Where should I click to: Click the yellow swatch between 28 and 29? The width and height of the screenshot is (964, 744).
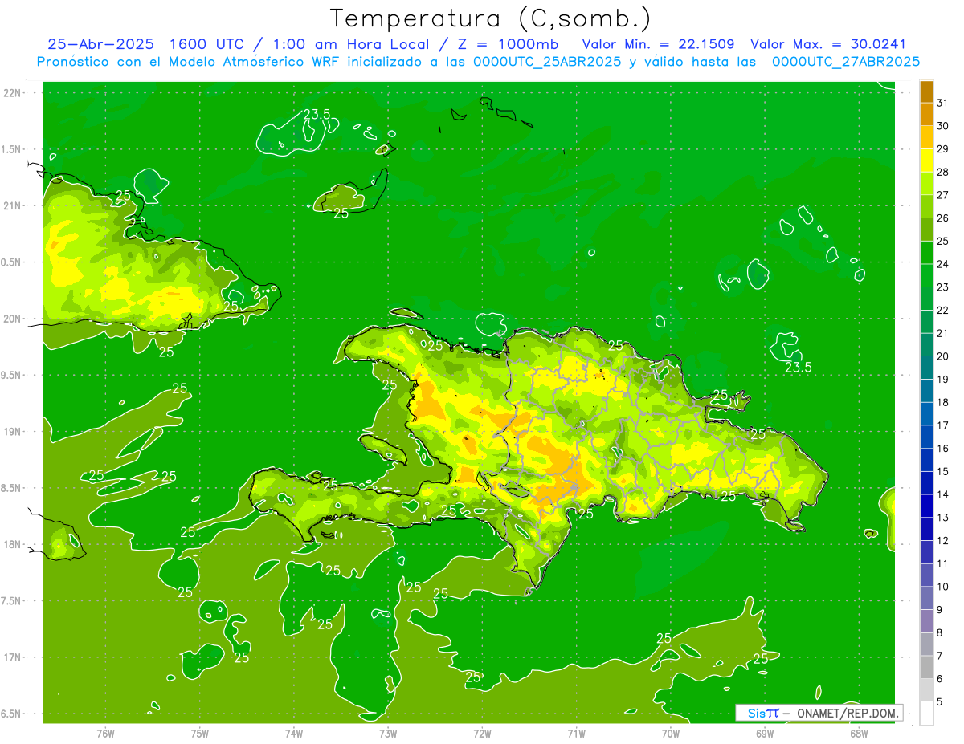point(926,161)
